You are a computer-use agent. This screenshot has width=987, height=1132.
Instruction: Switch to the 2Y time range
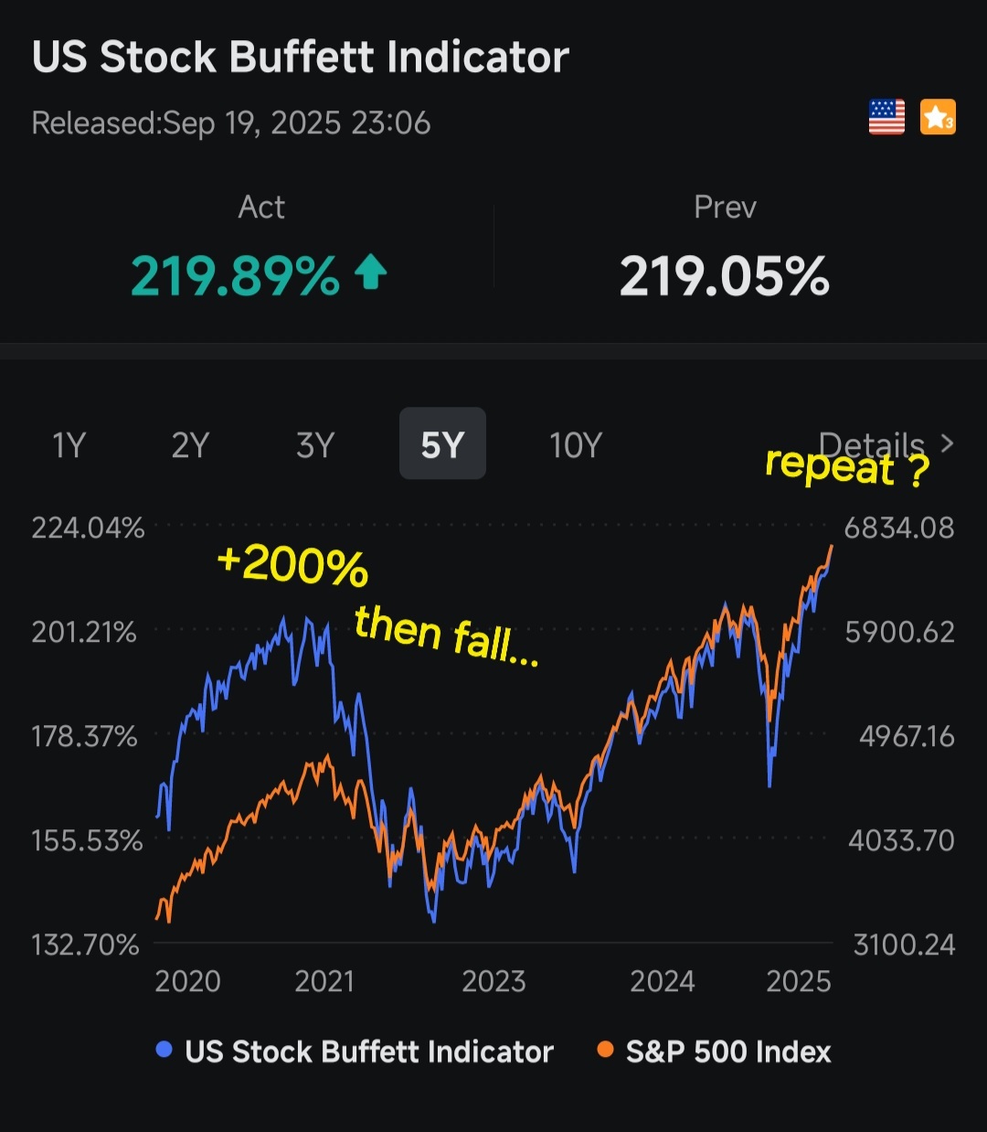click(190, 445)
